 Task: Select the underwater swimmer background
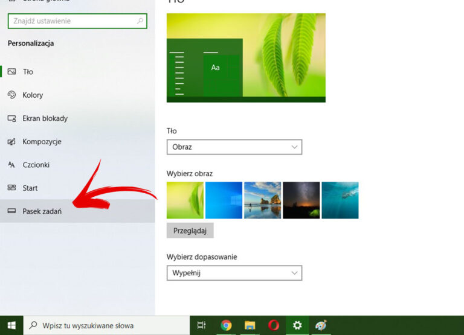tap(340, 200)
